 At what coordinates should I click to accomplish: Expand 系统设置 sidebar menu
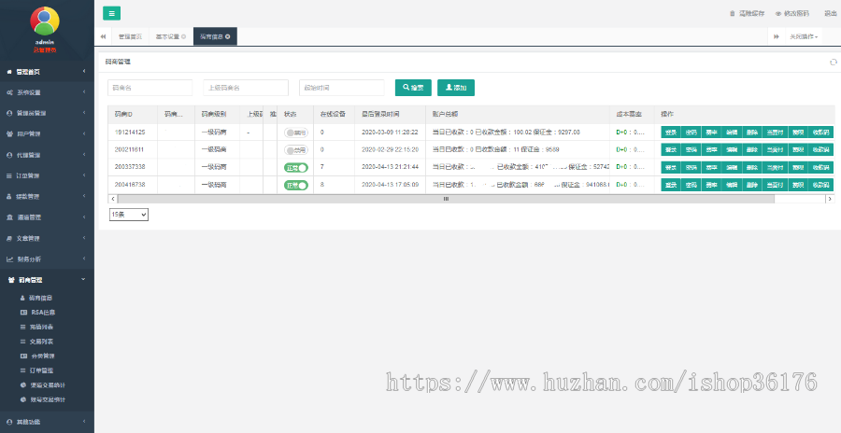[x=48, y=92]
